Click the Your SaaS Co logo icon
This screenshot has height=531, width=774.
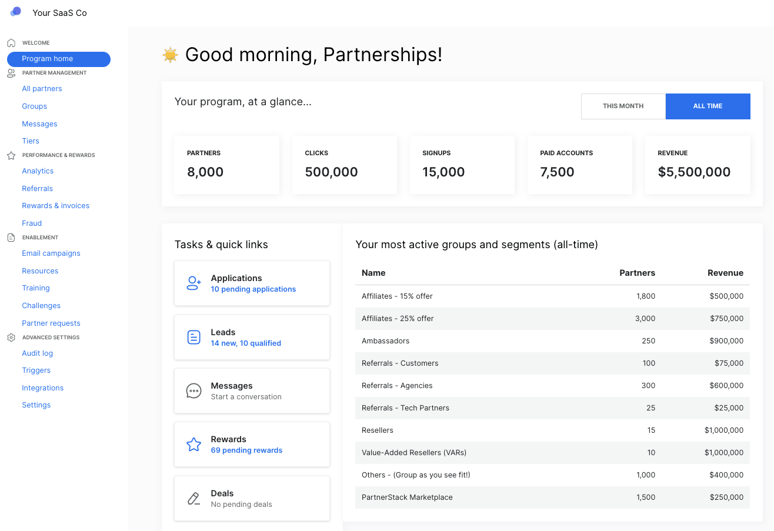tap(15, 12)
